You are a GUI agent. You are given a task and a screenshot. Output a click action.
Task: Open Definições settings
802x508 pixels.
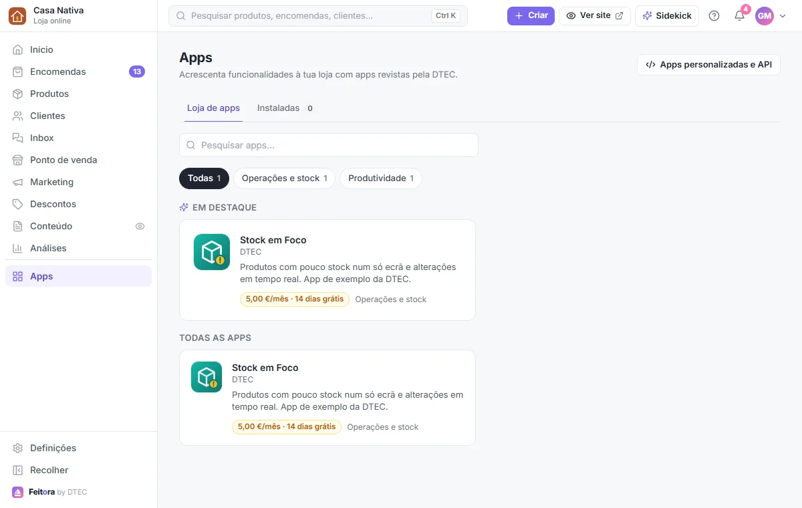coord(78,448)
